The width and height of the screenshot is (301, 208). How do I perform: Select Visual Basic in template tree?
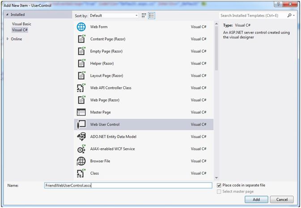click(21, 24)
